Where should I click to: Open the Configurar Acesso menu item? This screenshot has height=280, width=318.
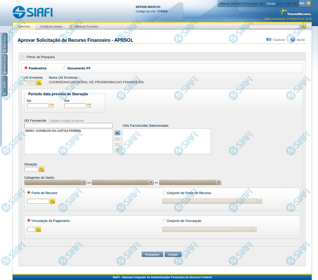[x=51, y=26]
